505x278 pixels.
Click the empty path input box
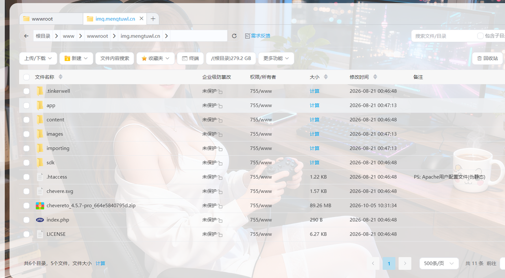pyautogui.click(x=198, y=36)
